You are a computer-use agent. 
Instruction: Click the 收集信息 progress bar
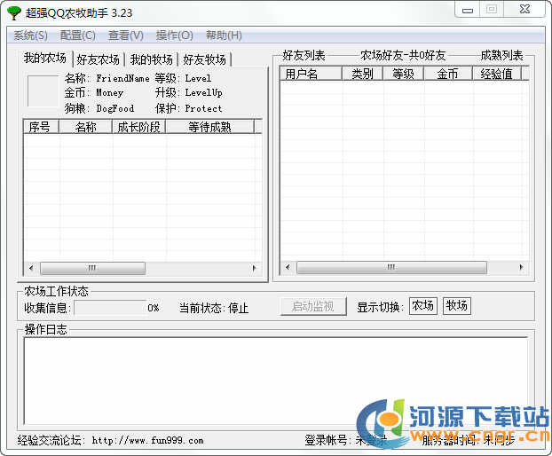(x=110, y=308)
